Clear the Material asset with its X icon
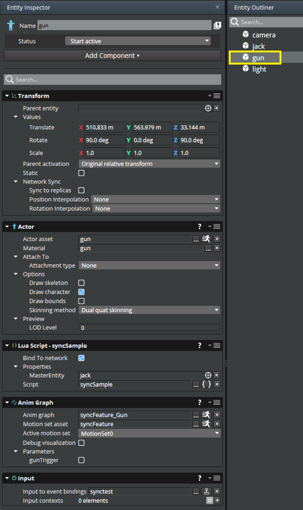303x510 pixels. coord(217,248)
